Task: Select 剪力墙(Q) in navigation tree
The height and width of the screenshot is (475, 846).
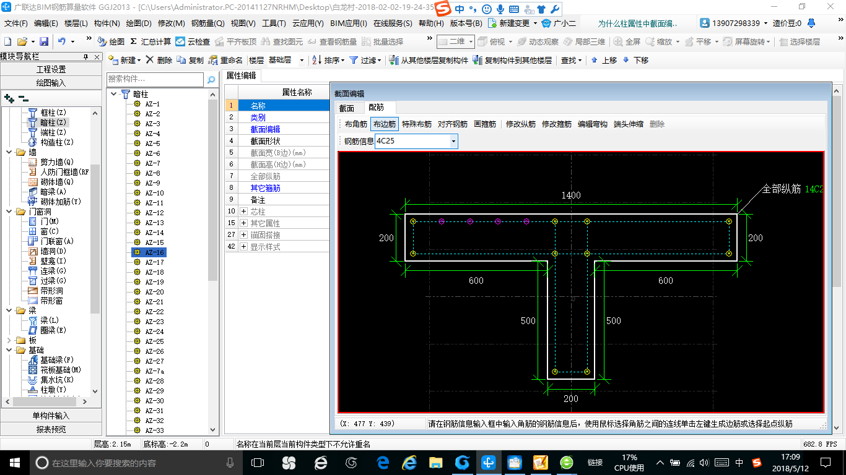Action: coord(57,162)
